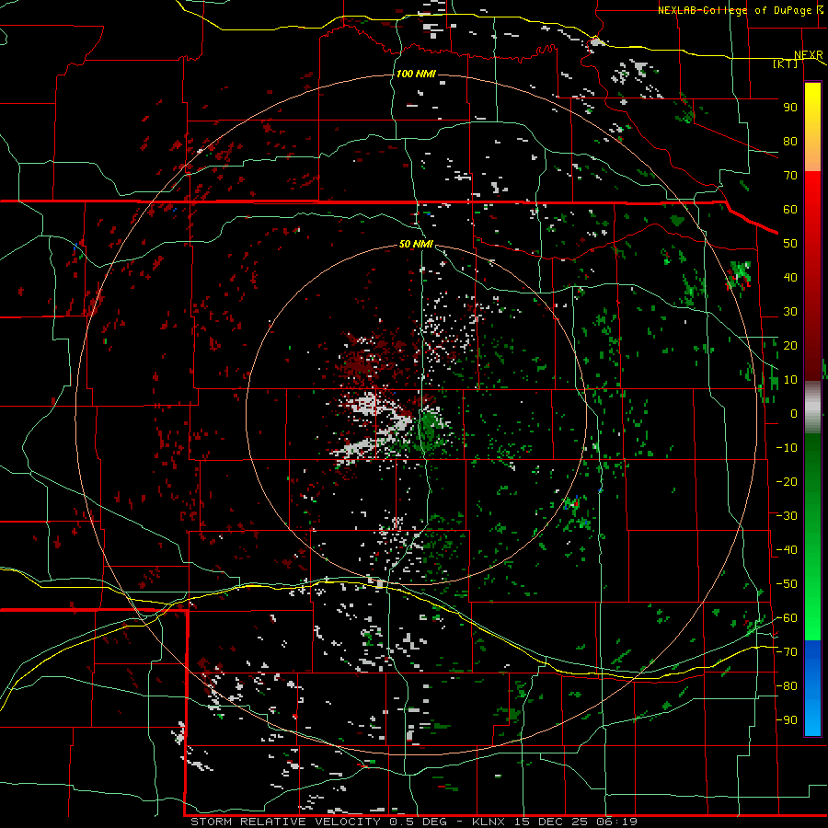The height and width of the screenshot is (828, 828).
Task: Click the positive 50 knot scale label
Action: click(x=790, y=244)
